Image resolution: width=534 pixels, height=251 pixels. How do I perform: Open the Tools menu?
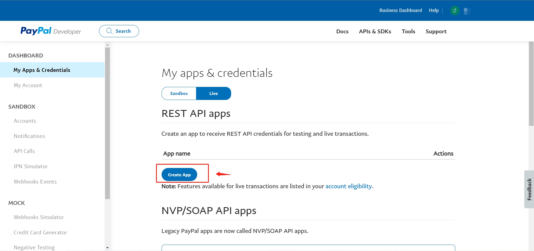pyautogui.click(x=408, y=31)
